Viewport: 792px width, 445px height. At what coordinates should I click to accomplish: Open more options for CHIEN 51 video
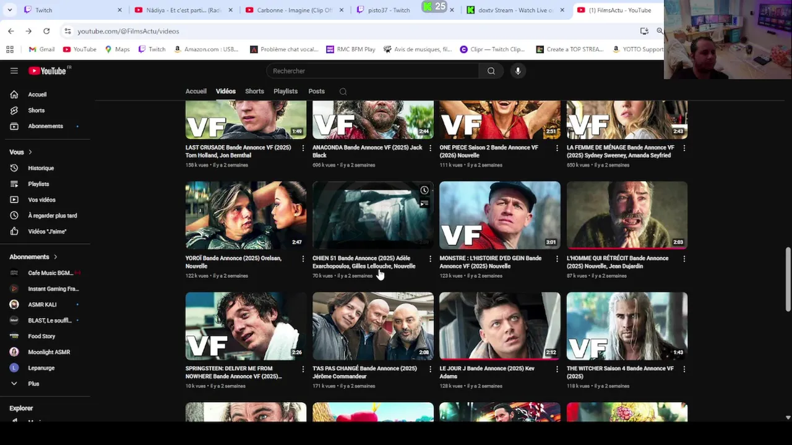pos(430,259)
